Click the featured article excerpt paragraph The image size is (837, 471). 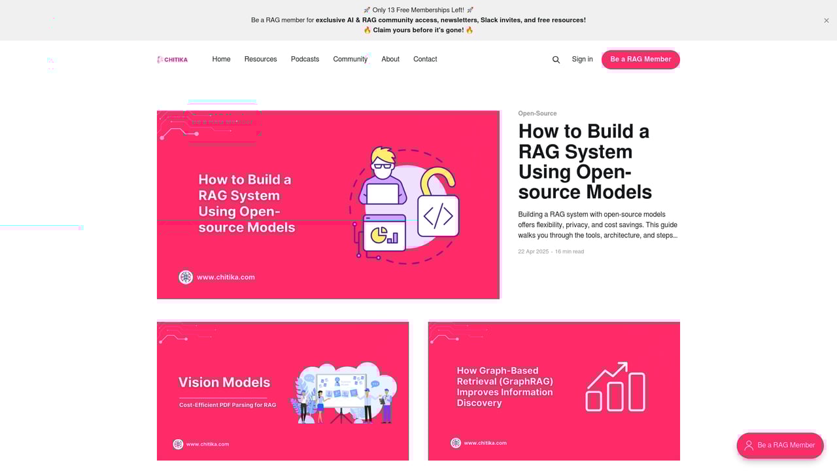point(598,225)
